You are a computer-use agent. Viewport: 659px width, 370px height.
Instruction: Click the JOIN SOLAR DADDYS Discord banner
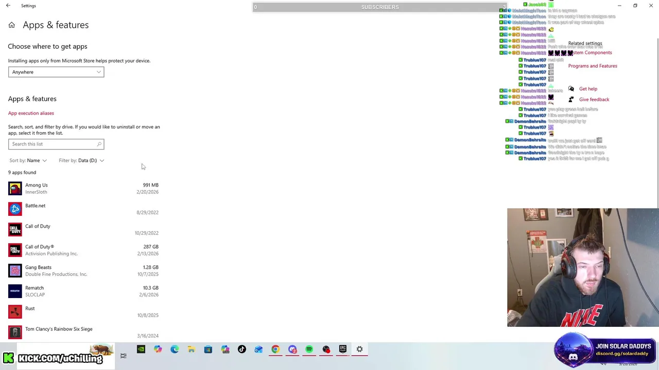pos(605,350)
